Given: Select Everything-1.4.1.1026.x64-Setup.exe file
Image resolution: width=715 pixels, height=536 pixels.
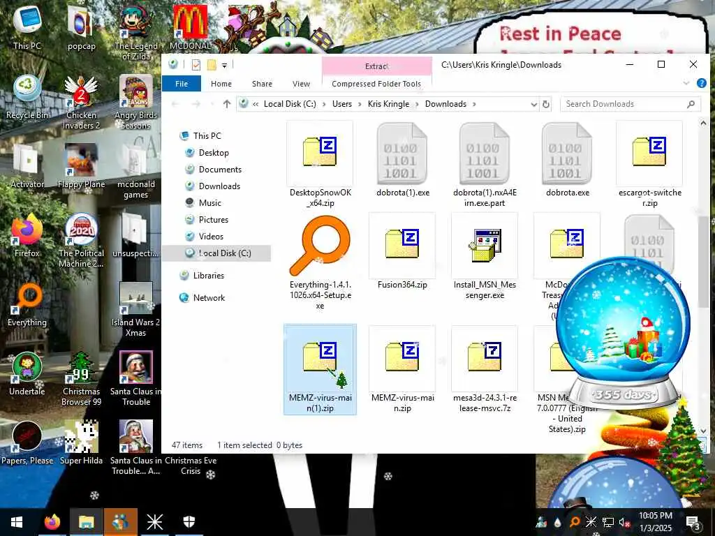Looking at the screenshot, I should click(x=320, y=262).
